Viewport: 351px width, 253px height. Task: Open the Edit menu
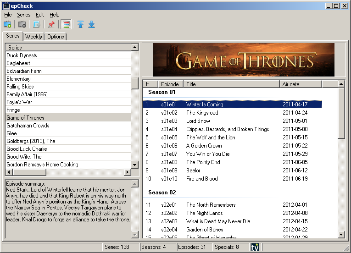pyautogui.click(x=40, y=15)
